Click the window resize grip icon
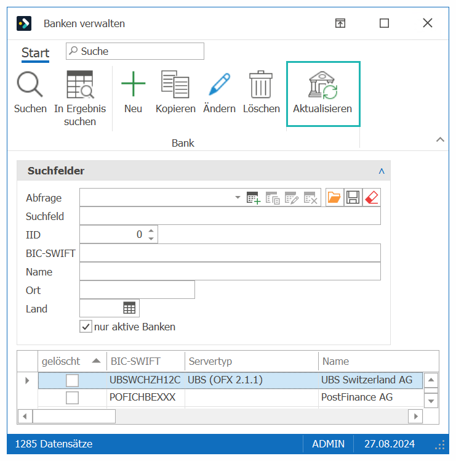 coord(440,445)
